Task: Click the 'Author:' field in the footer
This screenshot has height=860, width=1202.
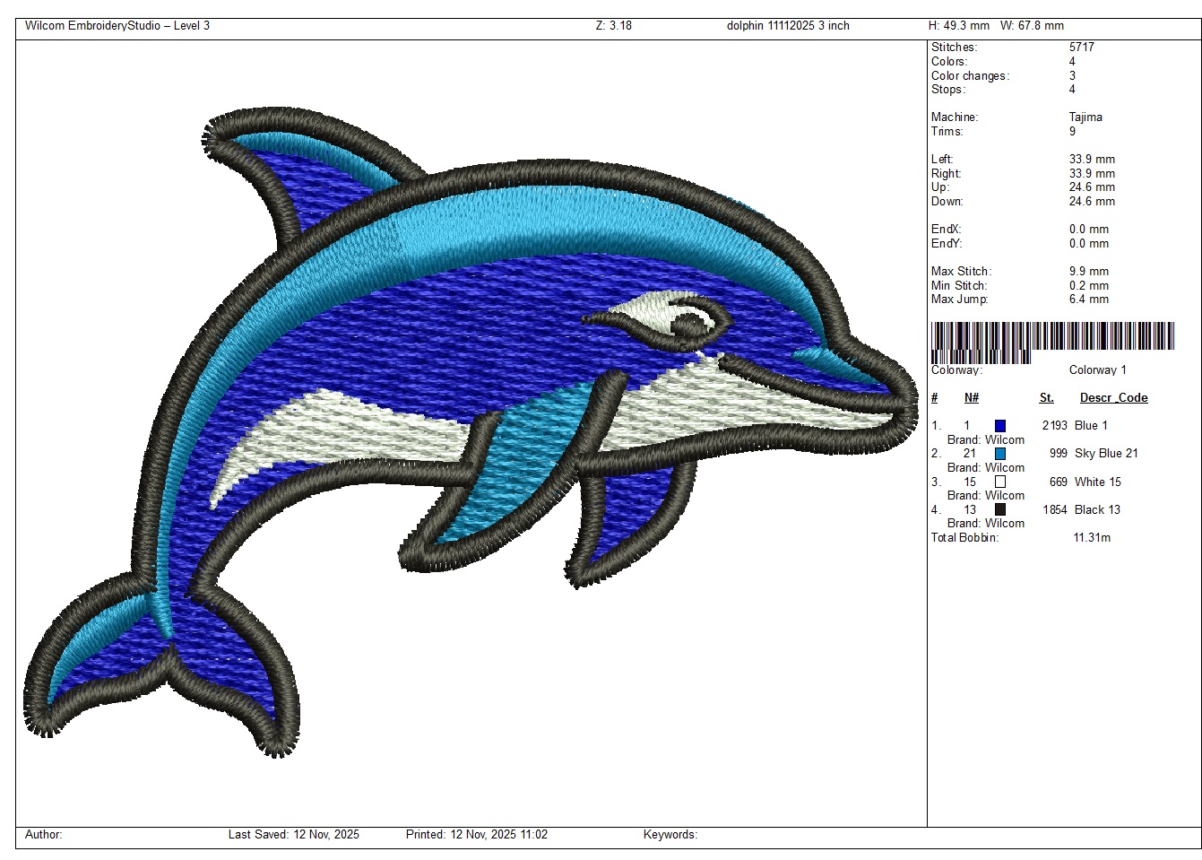Action: (44, 835)
